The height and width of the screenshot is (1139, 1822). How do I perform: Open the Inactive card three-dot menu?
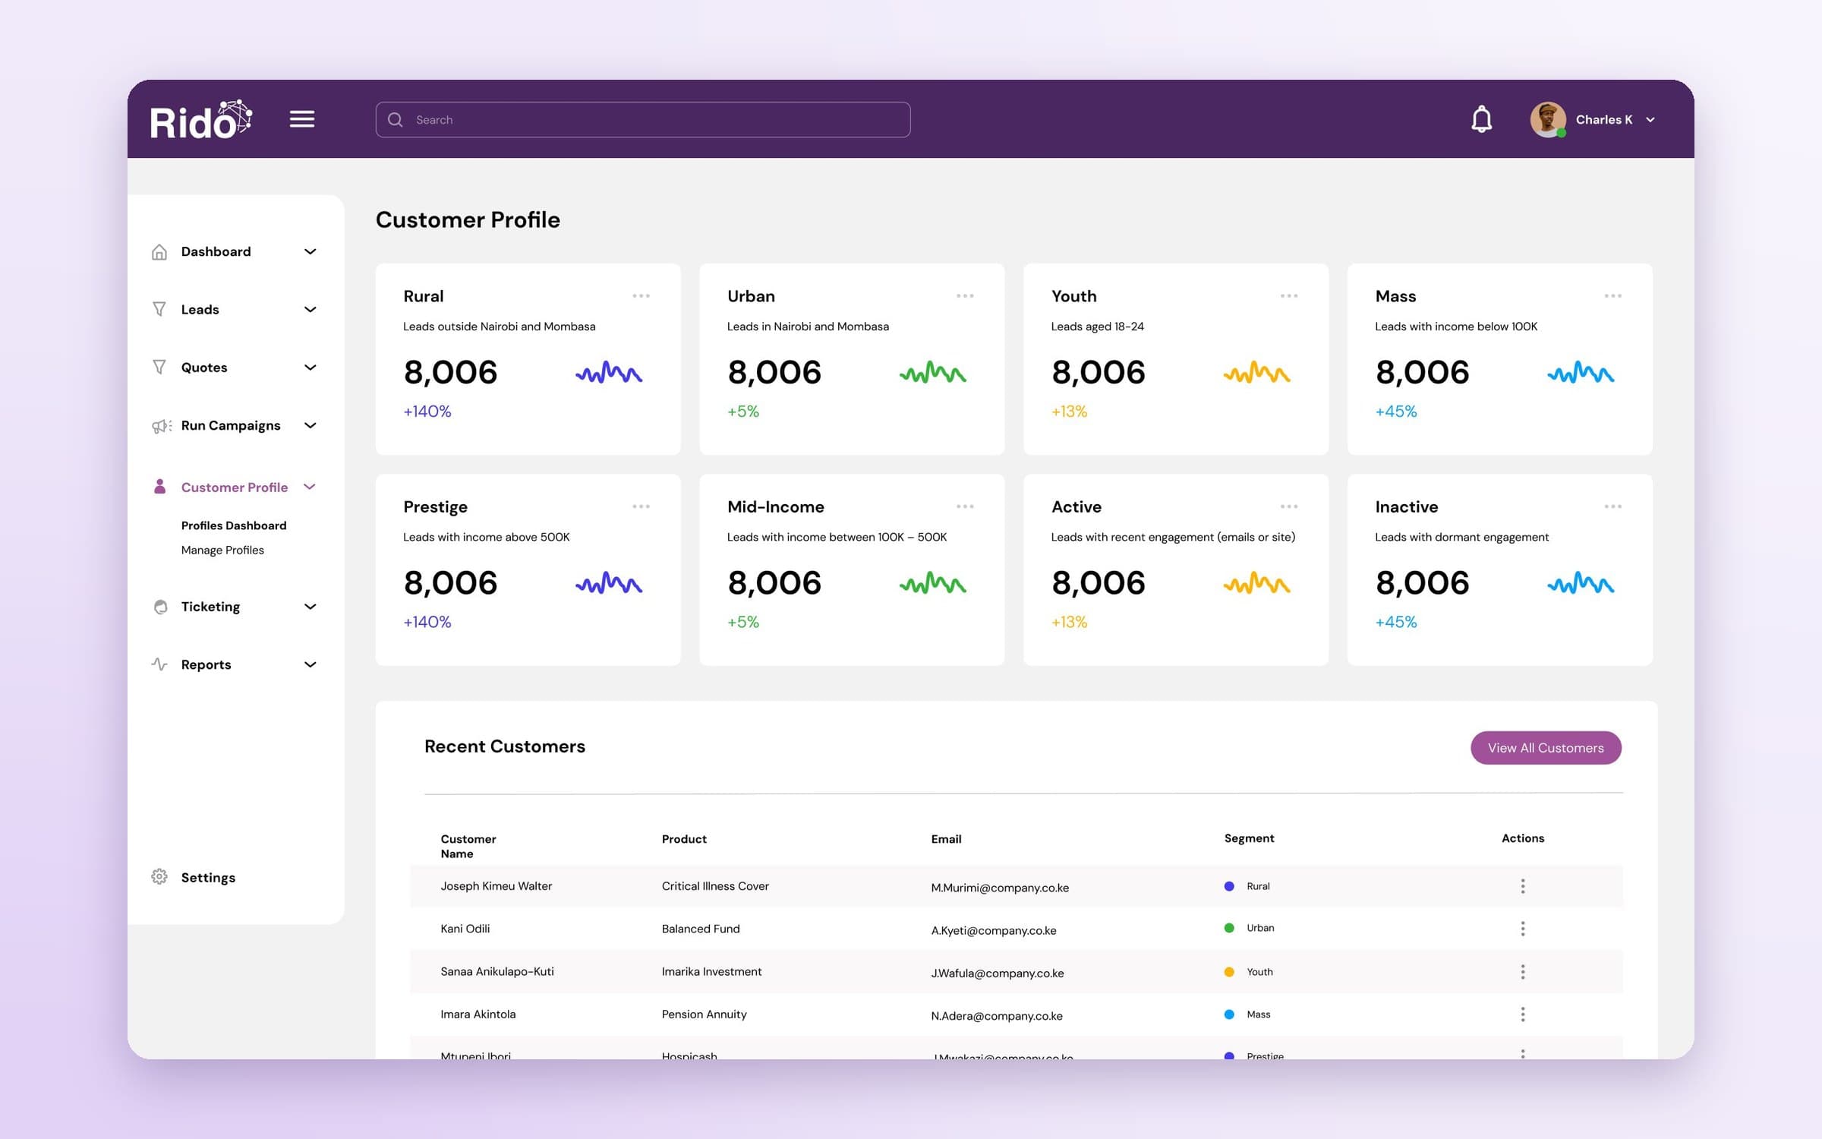tap(1613, 506)
